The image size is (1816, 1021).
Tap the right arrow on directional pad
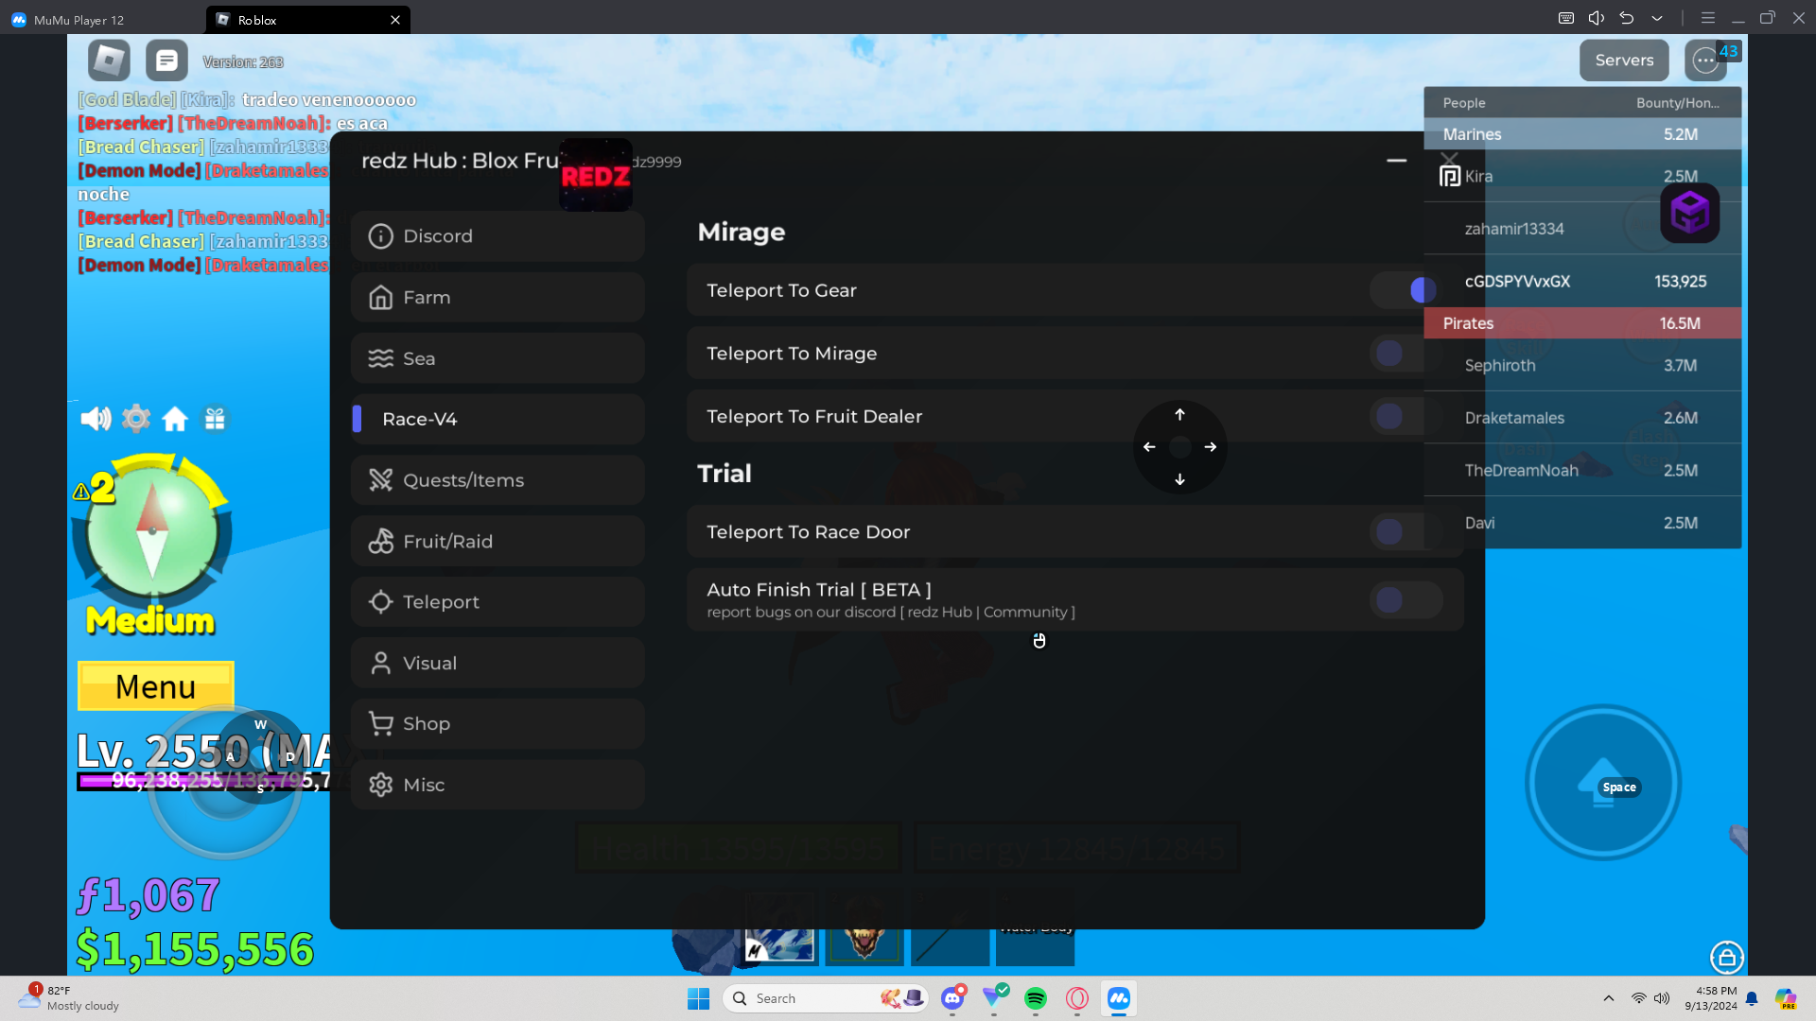[x=1211, y=447]
